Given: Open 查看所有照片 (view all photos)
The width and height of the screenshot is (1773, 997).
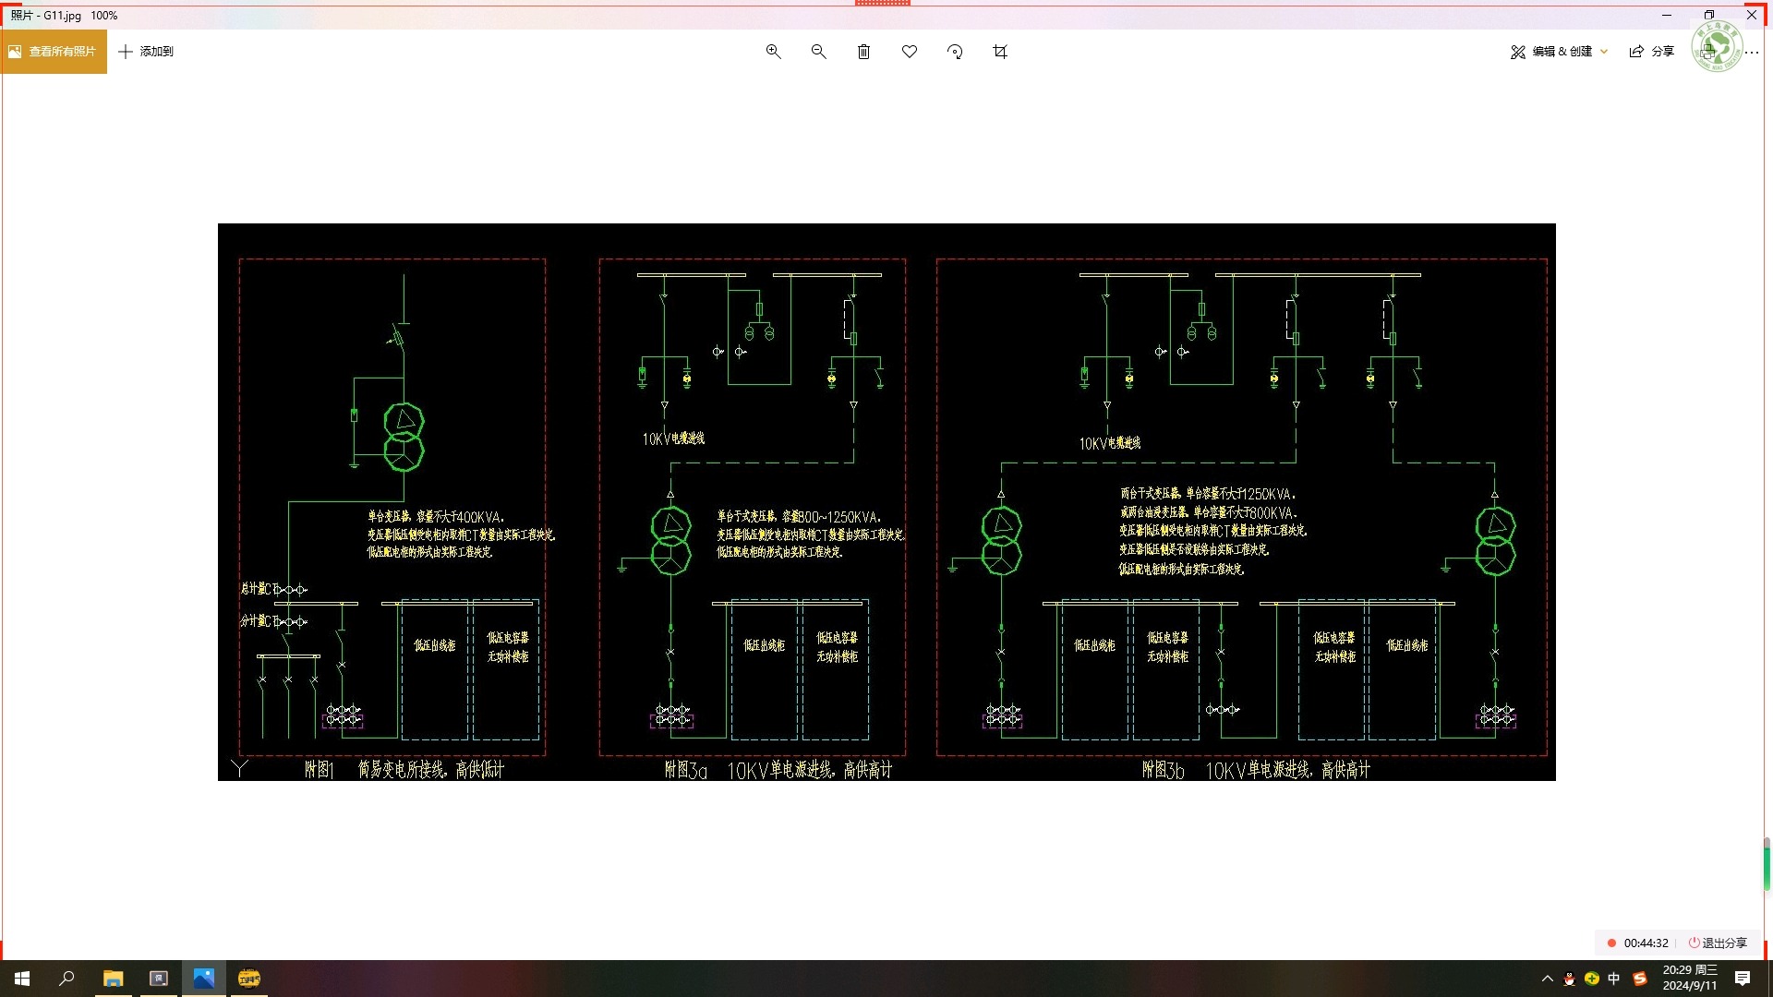Looking at the screenshot, I should (x=54, y=52).
